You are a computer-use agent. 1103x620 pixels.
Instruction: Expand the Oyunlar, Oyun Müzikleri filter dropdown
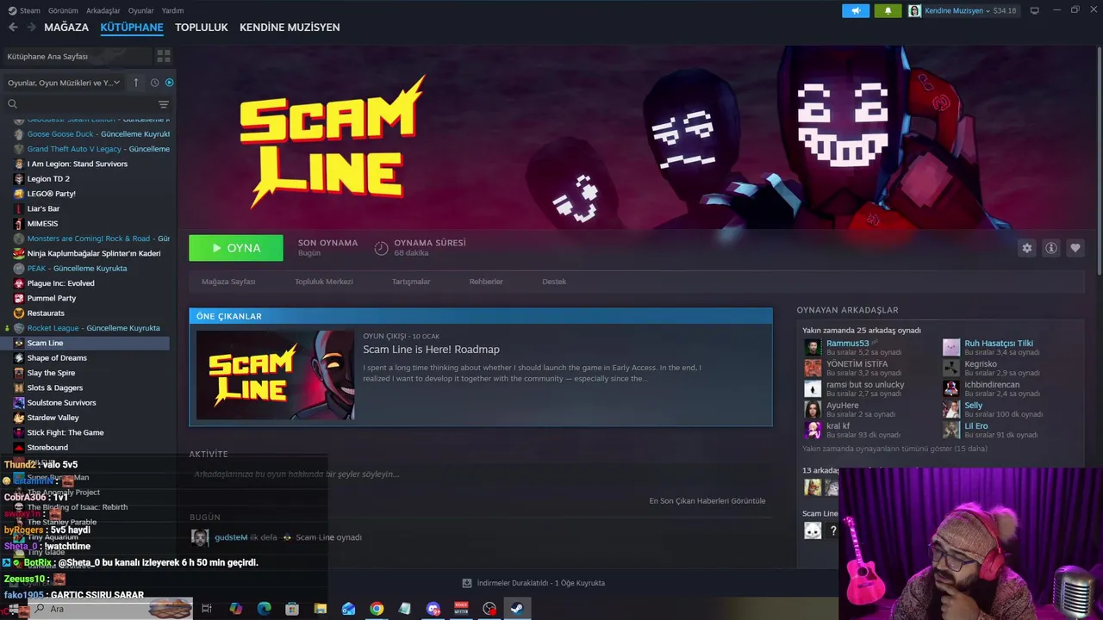(64, 83)
